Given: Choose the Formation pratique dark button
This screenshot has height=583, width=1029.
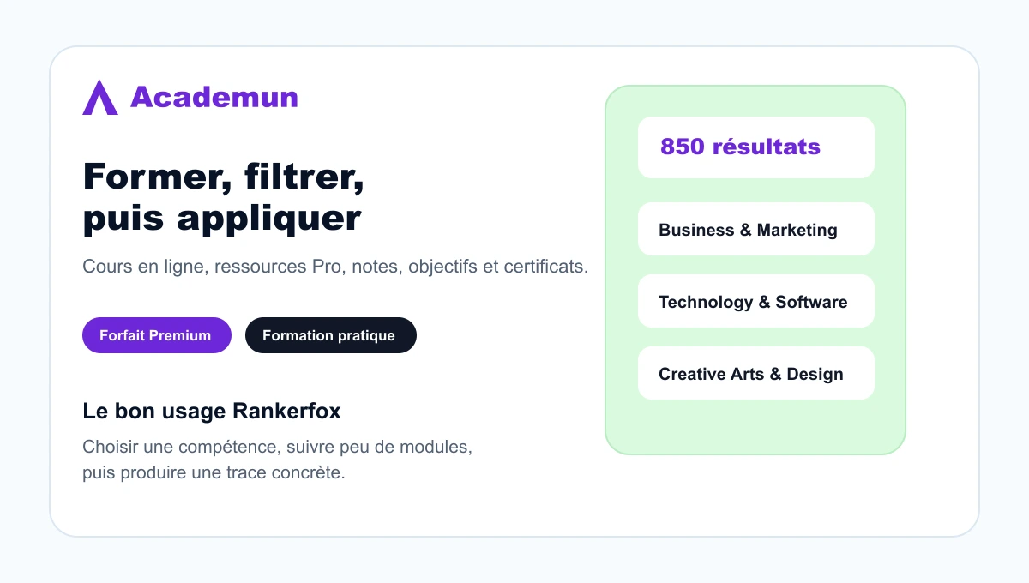Looking at the screenshot, I should pyautogui.click(x=331, y=335).
